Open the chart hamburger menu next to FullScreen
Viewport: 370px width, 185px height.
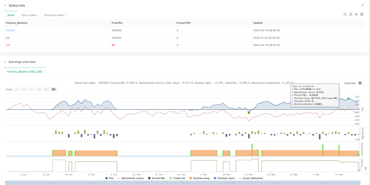[360, 83]
